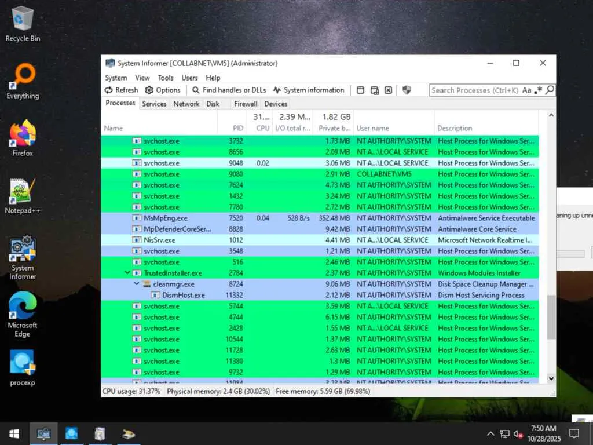593x445 pixels.
Task: Open the Tools menu
Action: [166, 78]
